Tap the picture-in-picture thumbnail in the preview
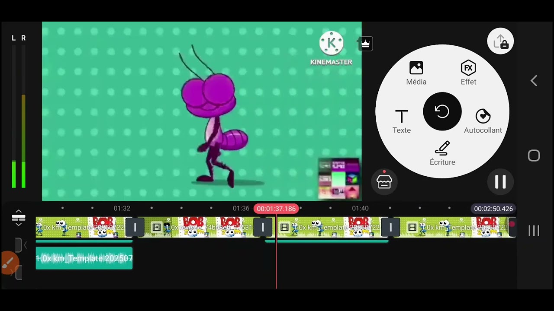The height and width of the screenshot is (311, 554). pyautogui.click(x=339, y=179)
